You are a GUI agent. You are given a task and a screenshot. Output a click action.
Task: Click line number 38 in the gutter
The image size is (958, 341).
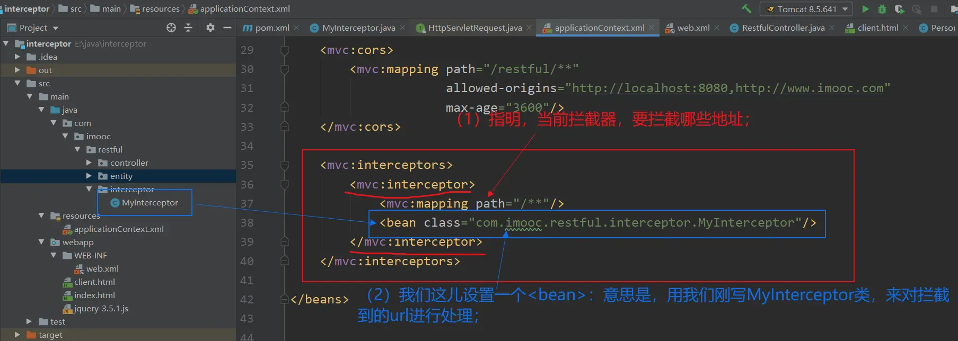click(247, 222)
